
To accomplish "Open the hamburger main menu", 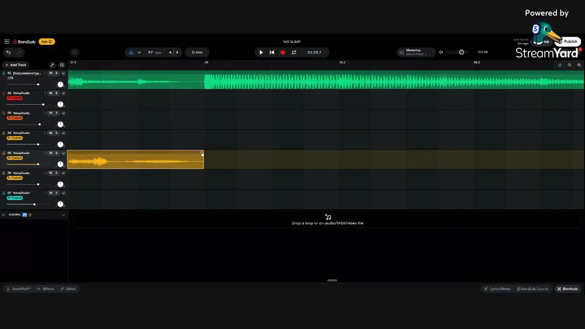I will (x=7, y=42).
